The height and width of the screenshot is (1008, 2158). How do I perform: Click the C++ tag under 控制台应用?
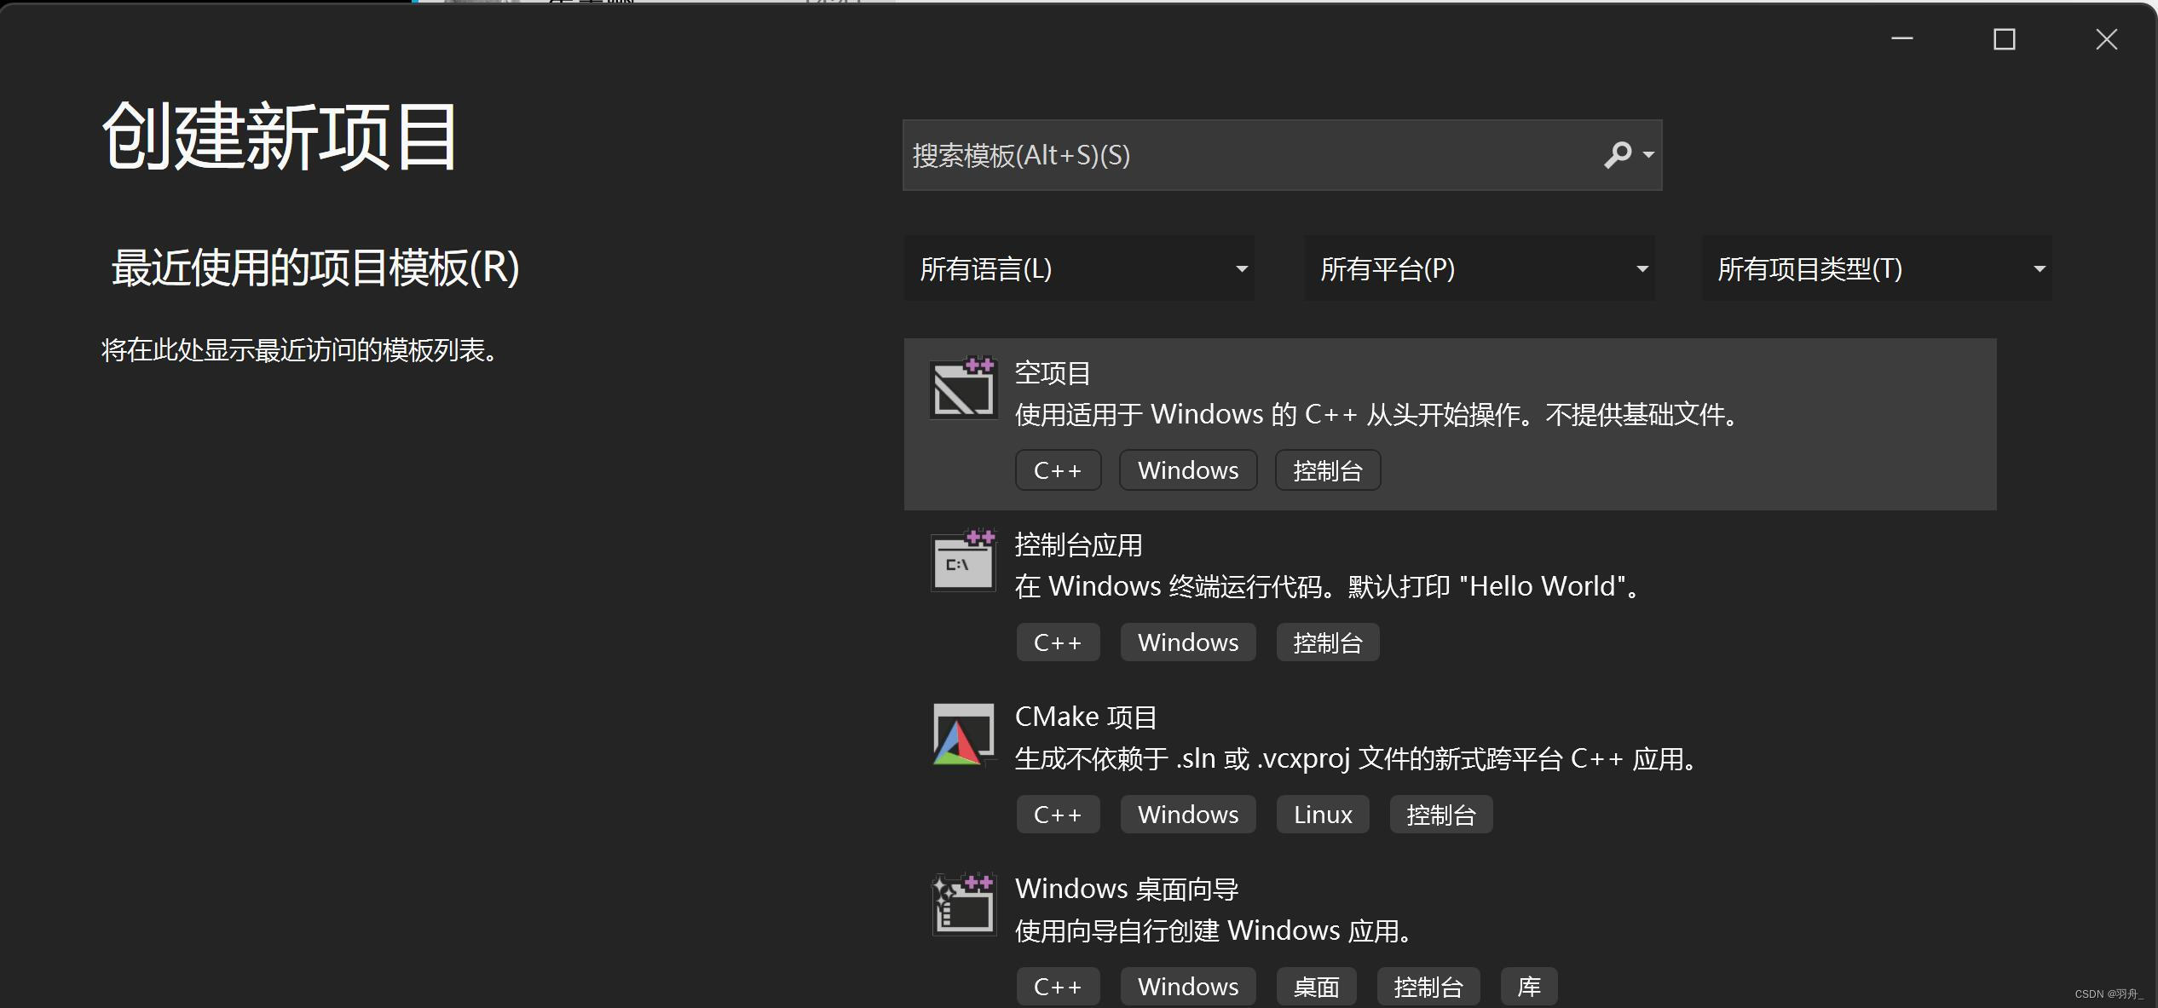pyautogui.click(x=1058, y=642)
